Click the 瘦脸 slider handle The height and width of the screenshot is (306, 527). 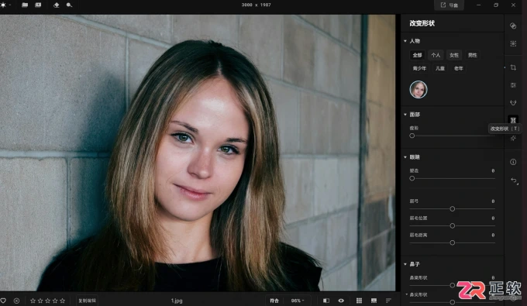412,136
